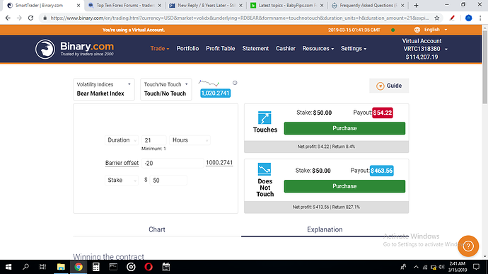Image resolution: width=488 pixels, height=274 pixels.
Task: Close the SmartTrader Binary.com tab
Action: coord(79,5)
